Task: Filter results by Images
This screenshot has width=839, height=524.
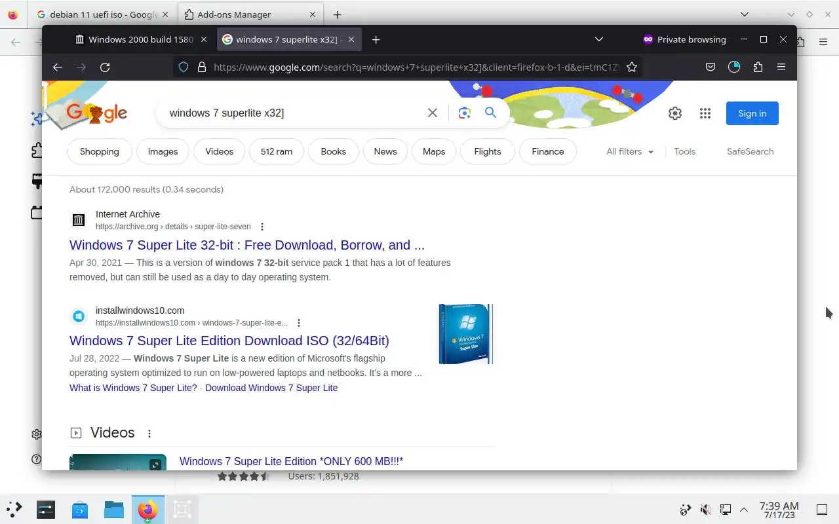Action: pos(163,151)
